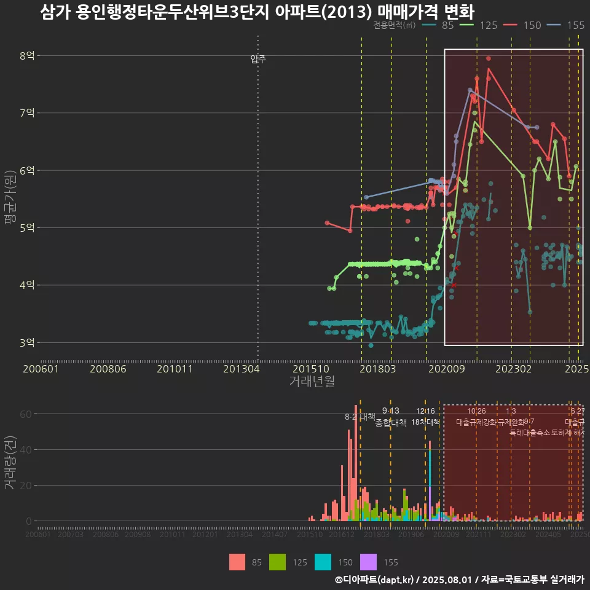Click 202405 on the volume chart x-axis
Screen dimensions: 590x590
pyautogui.click(x=548, y=534)
